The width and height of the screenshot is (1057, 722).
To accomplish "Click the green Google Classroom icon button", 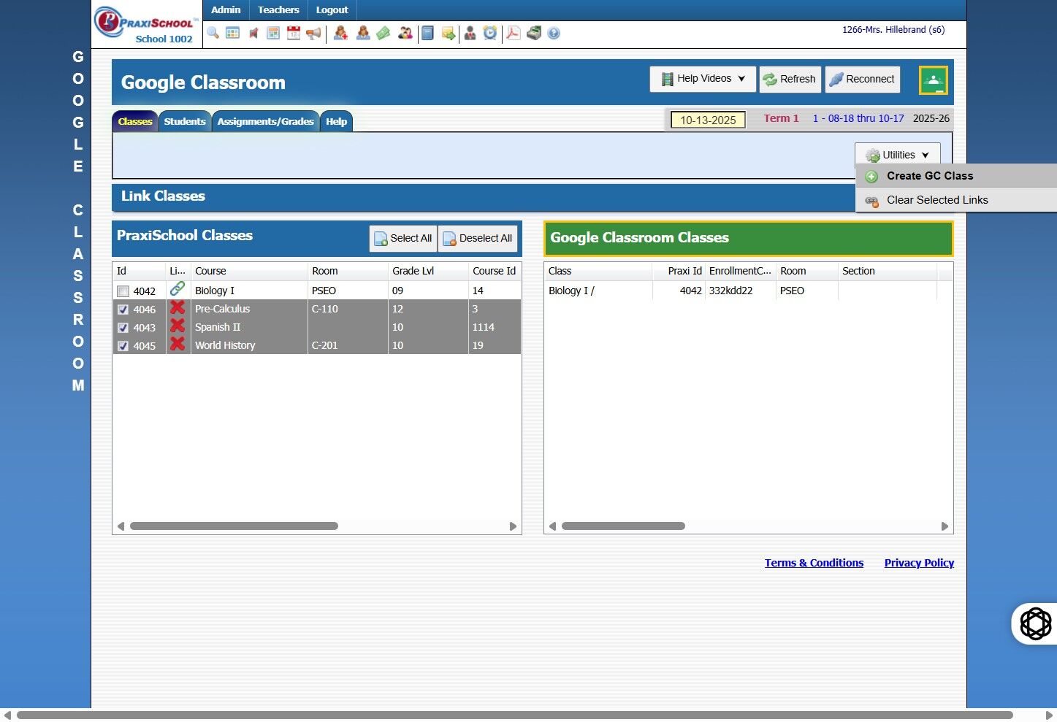I will (x=934, y=80).
